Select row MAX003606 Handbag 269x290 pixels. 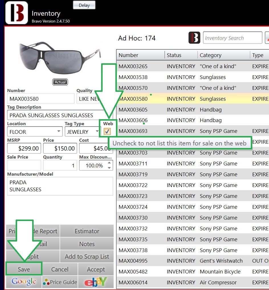click(x=193, y=120)
